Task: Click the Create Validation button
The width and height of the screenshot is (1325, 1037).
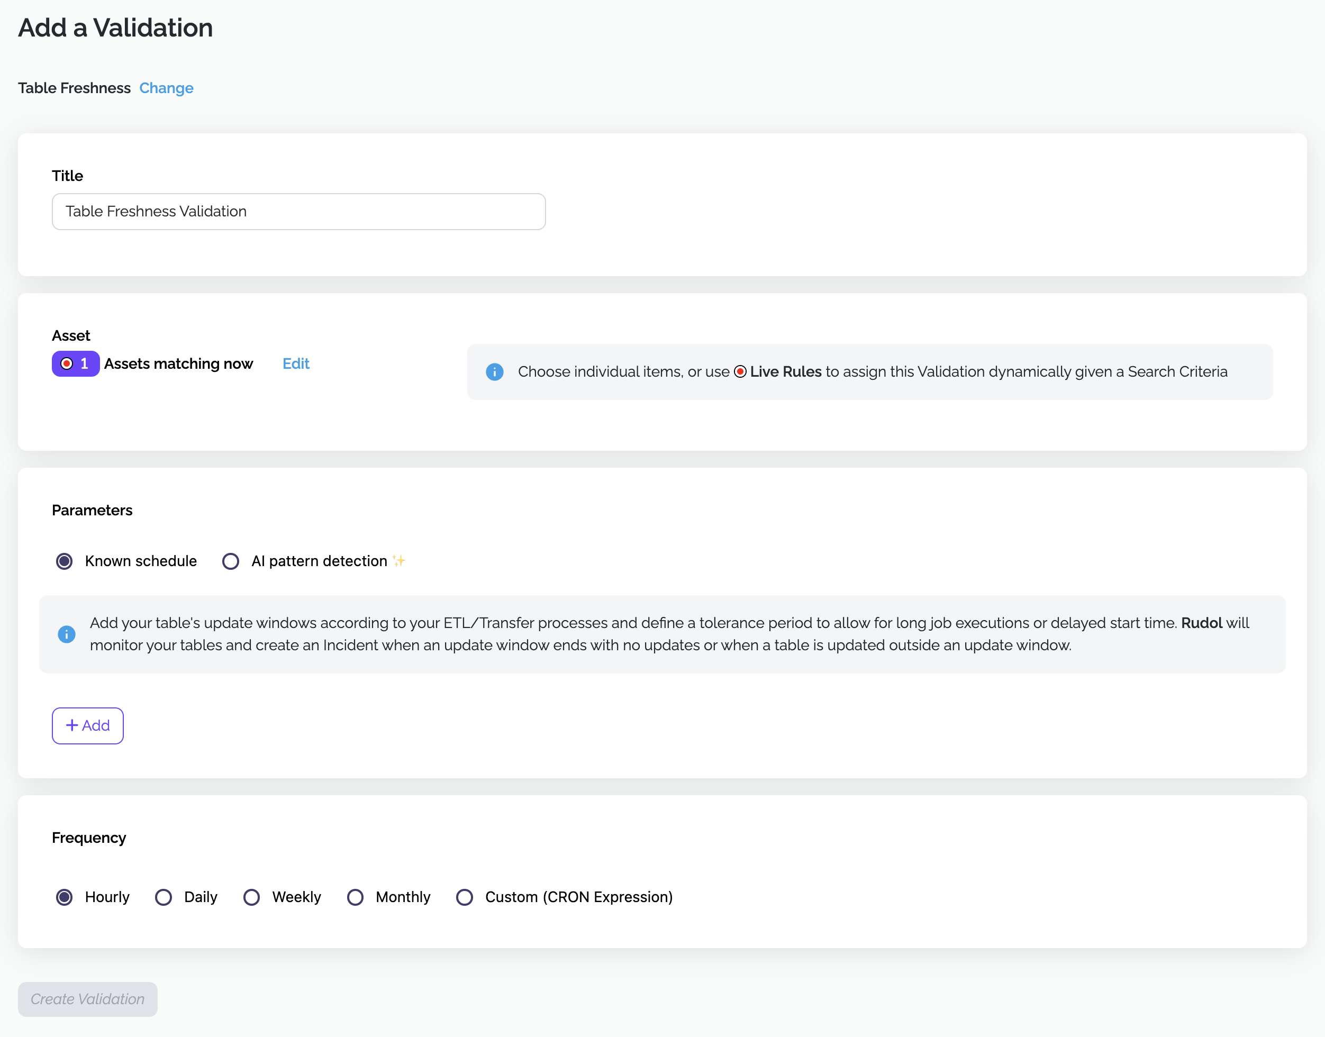Action: tap(87, 999)
